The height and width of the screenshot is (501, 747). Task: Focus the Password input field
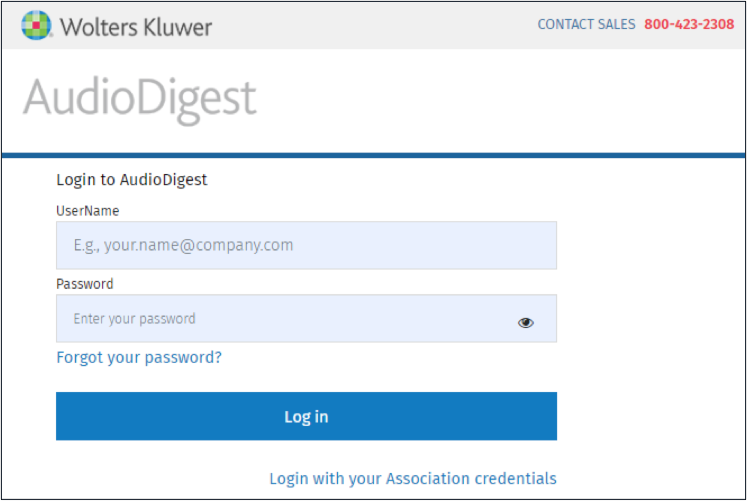[x=306, y=318]
